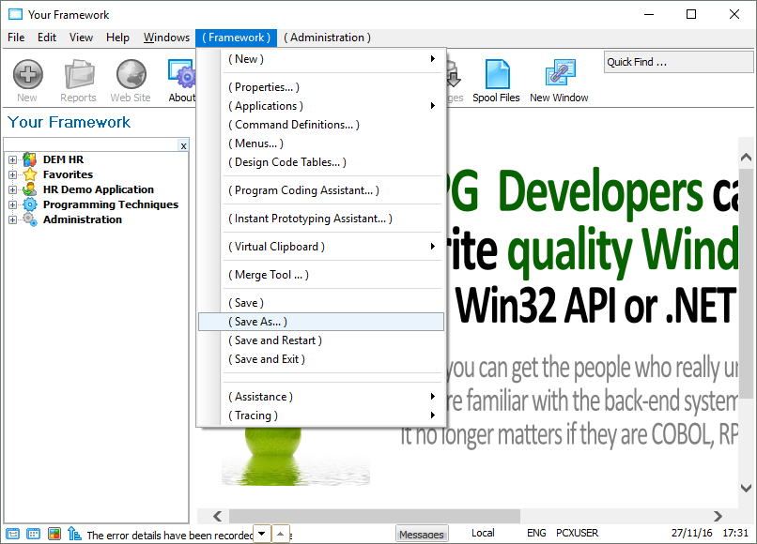The width and height of the screenshot is (757, 544).
Task: Select (Save and Restart) menu entry
Action: tap(278, 340)
